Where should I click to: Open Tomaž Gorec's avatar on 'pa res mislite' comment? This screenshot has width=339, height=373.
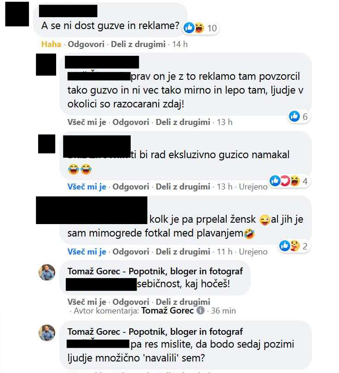coord(47,333)
